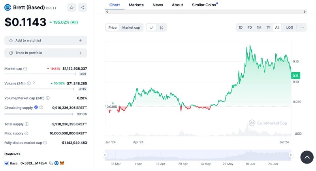Open the Markets tab
Screen dimensions: 316x171
tap(136, 5)
